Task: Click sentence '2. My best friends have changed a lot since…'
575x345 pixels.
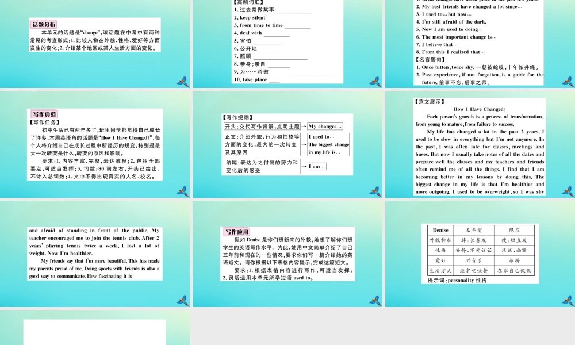Action: 469,6
